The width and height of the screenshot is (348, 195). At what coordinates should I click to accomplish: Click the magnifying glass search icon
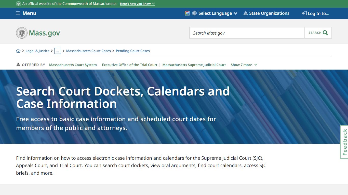point(325,32)
